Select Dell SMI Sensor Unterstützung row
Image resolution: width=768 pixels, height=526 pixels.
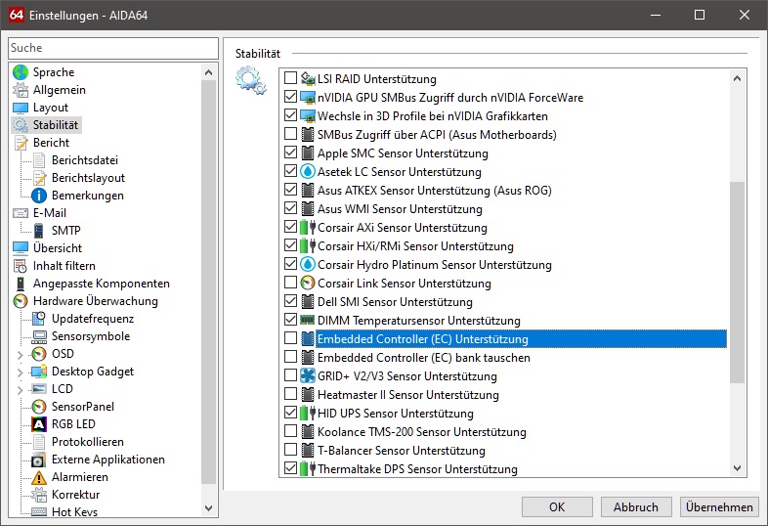point(395,301)
